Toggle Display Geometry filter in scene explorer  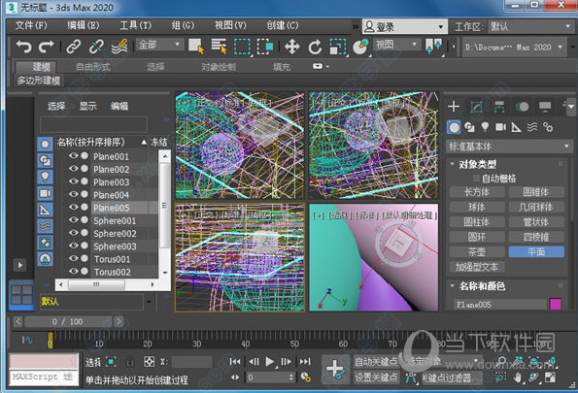[45, 144]
